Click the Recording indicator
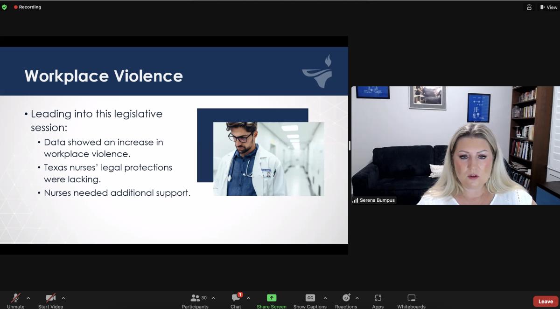The width and height of the screenshot is (560, 309). point(28,7)
